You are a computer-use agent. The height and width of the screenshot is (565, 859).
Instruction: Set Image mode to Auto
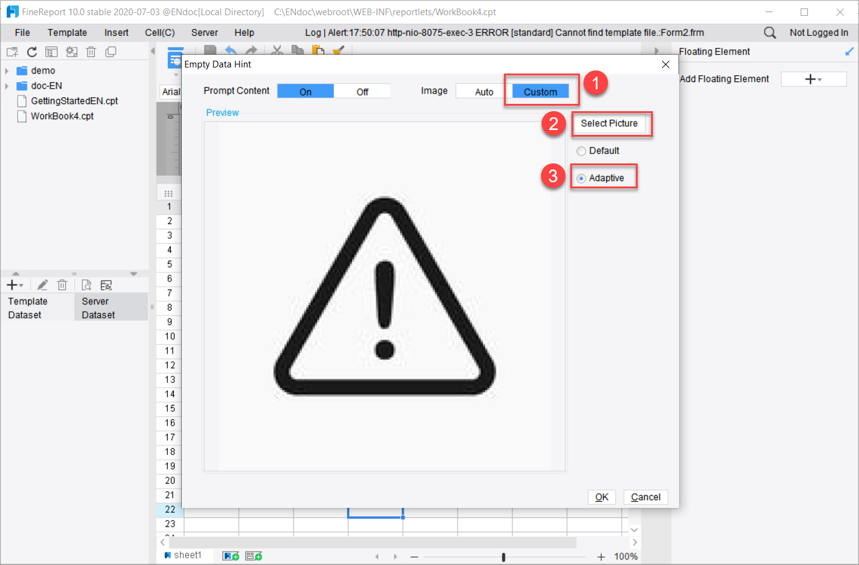coord(484,91)
